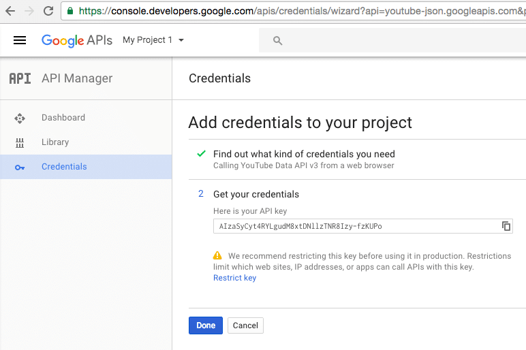
Task: Click the Dashboard diamond icon
Action: [x=20, y=118]
